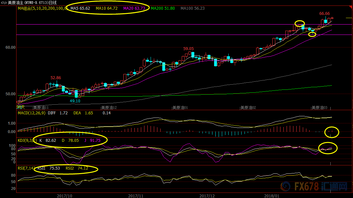The height and width of the screenshot is (198, 353).
Task: Click the 美原油02 contract marker
Action: click(248, 108)
